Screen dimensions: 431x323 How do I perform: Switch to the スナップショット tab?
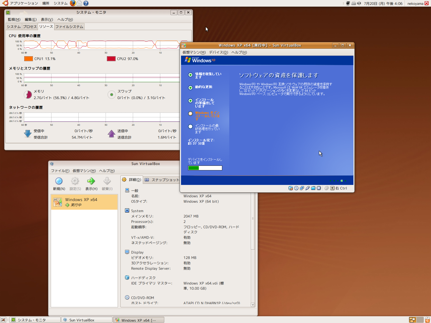[x=162, y=180]
